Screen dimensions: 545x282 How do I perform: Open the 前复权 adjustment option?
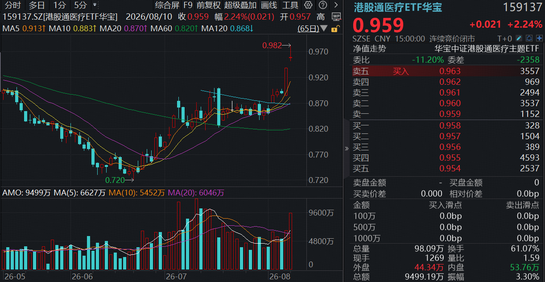point(208,5)
